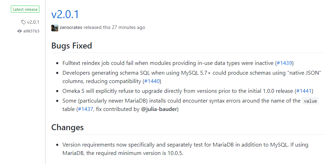The width and height of the screenshot is (328, 164).
Task: Visit the zerocrates user profile link
Action: coord(71,28)
